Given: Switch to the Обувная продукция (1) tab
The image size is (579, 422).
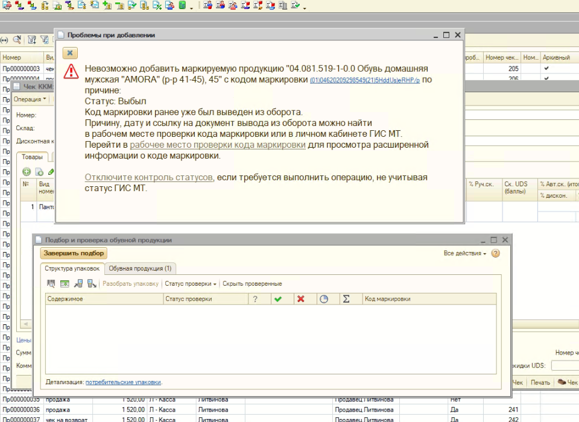Looking at the screenshot, I should click(x=140, y=268).
